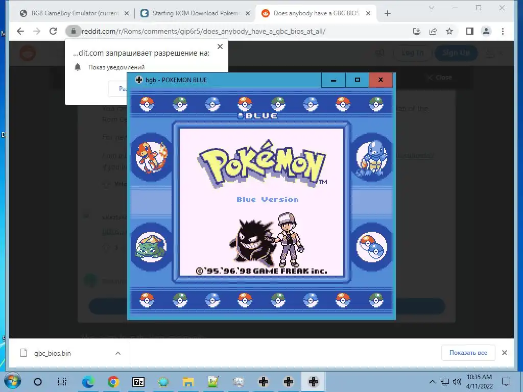Toggle the browser side panel
The width and height of the screenshot is (523, 392).
coord(470,31)
